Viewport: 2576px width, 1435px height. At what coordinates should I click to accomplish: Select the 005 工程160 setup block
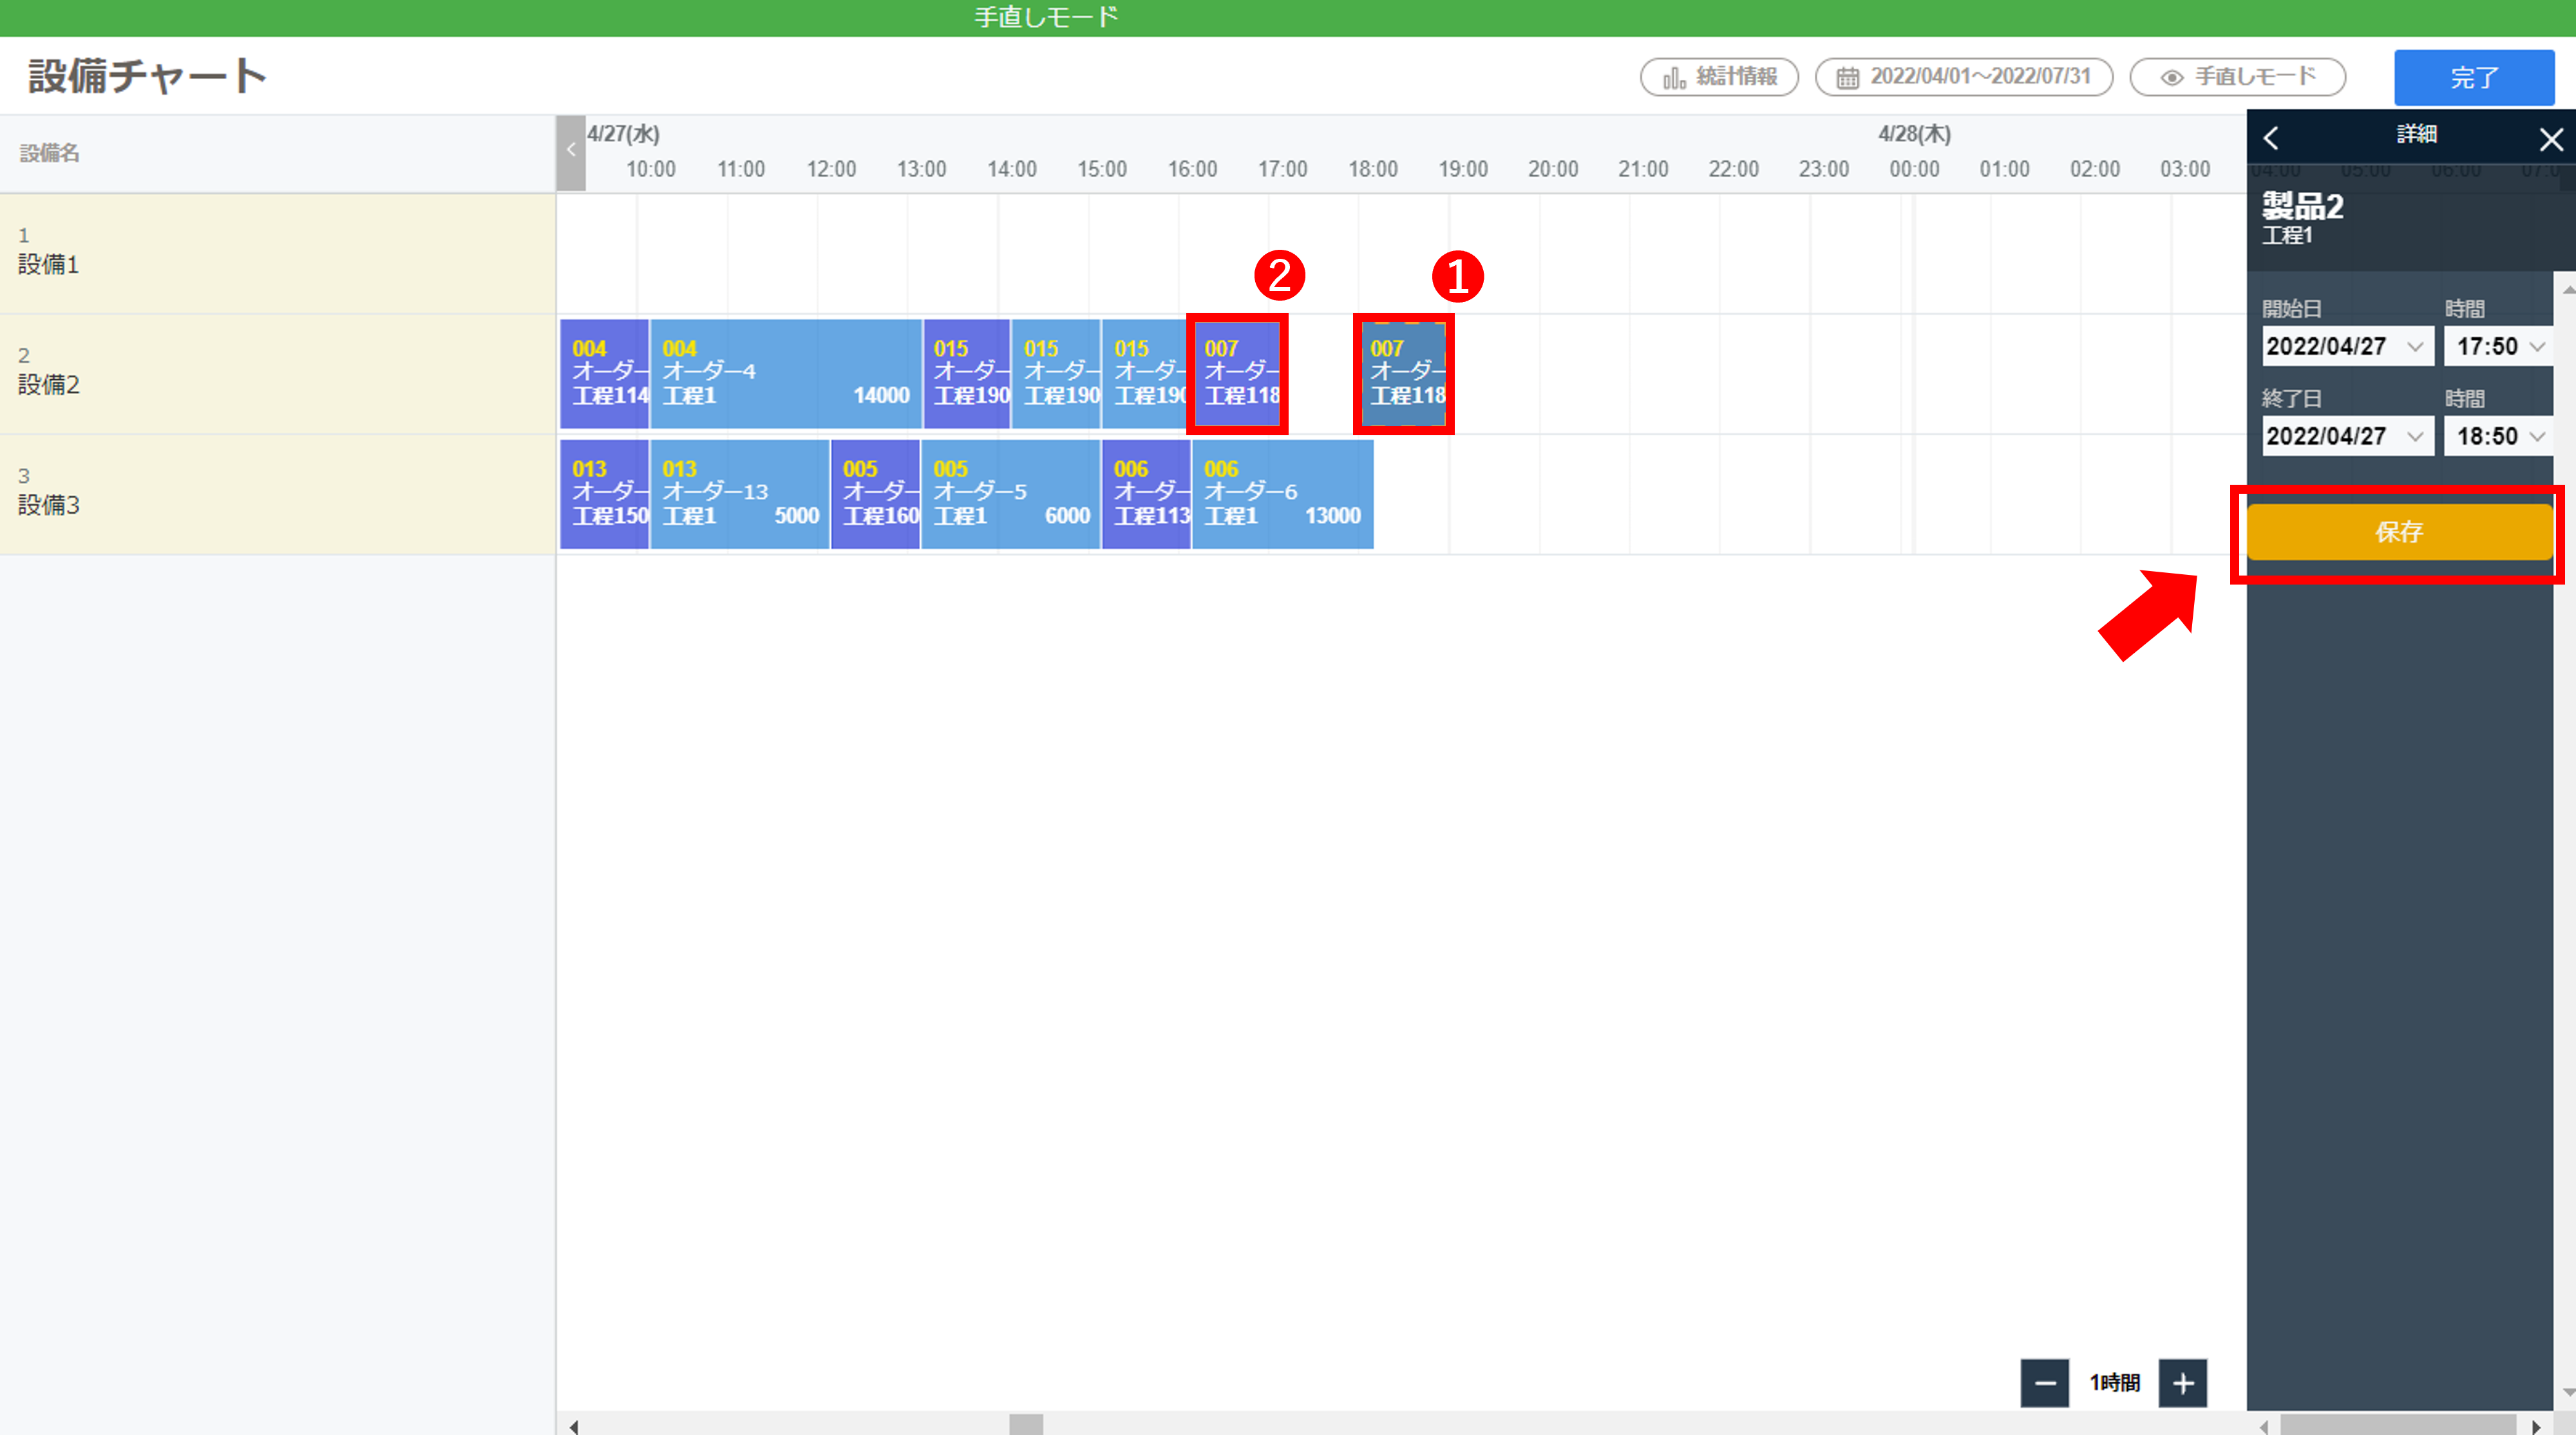tap(875, 494)
